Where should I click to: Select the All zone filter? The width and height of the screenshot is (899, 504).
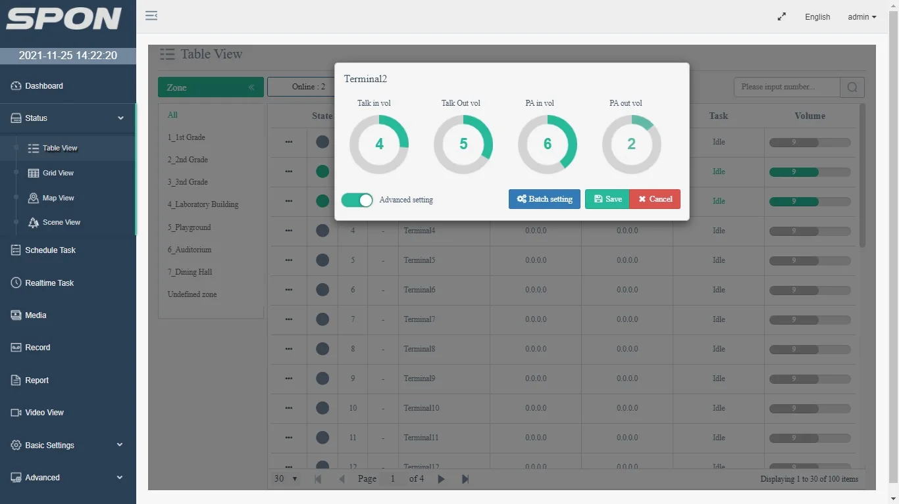click(x=172, y=115)
